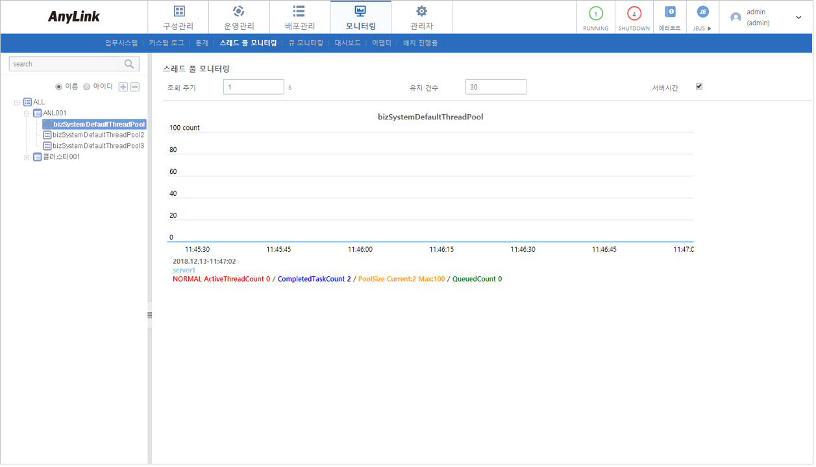This screenshot has height=467, width=816.
Task: Expand the 클러스터001 tree node
Action: coord(27,157)
